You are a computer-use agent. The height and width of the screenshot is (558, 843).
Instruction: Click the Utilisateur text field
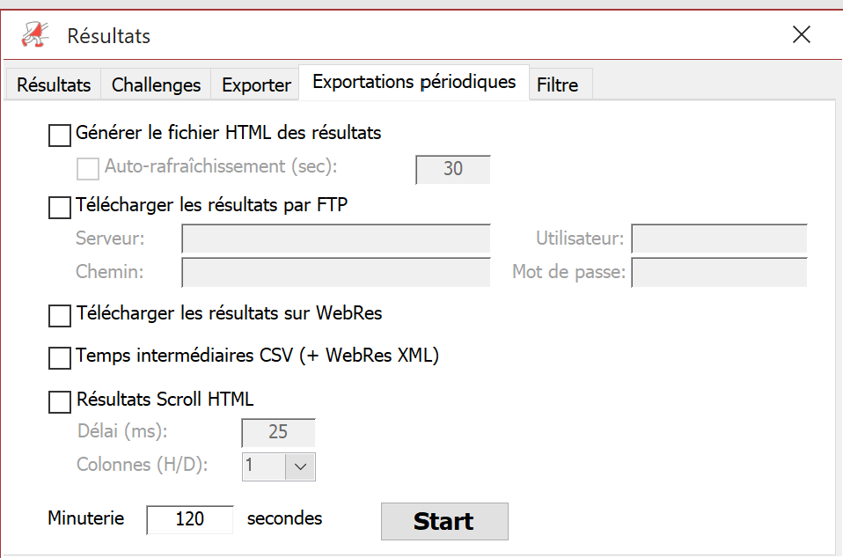pyautogui.click(x=719, y=239)
